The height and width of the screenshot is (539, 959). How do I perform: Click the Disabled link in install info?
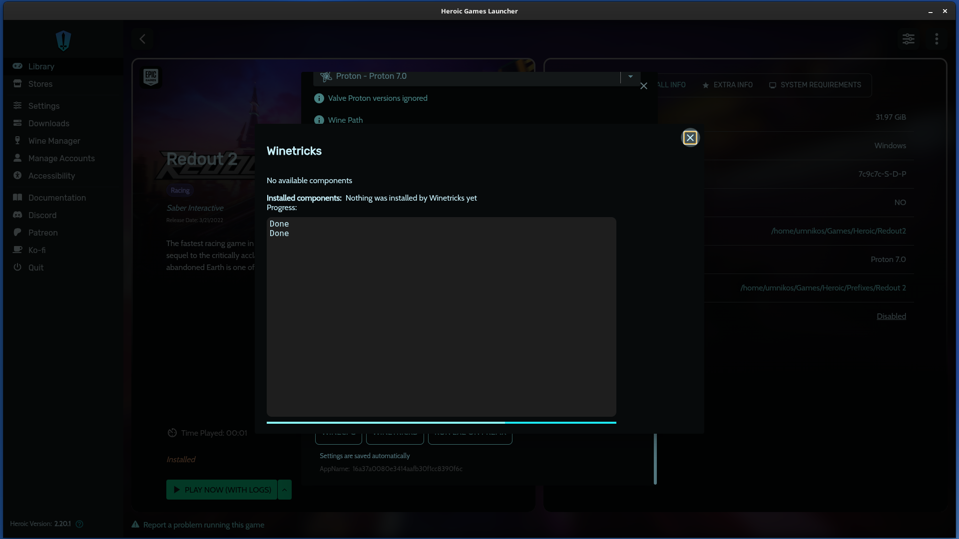(891, 316)
